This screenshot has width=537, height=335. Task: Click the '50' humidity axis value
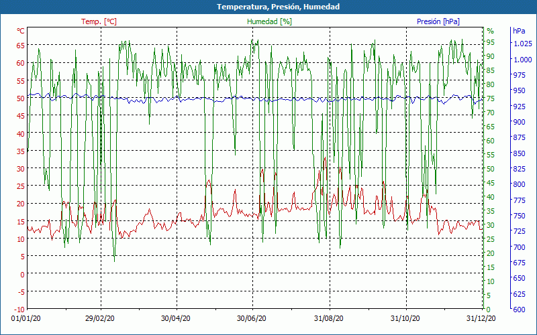click(491, 169)
